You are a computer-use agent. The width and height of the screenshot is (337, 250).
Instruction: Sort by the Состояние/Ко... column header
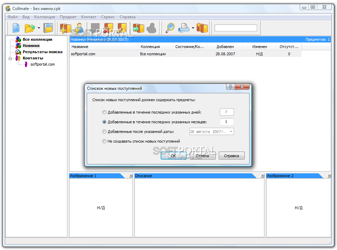point(191,47)
